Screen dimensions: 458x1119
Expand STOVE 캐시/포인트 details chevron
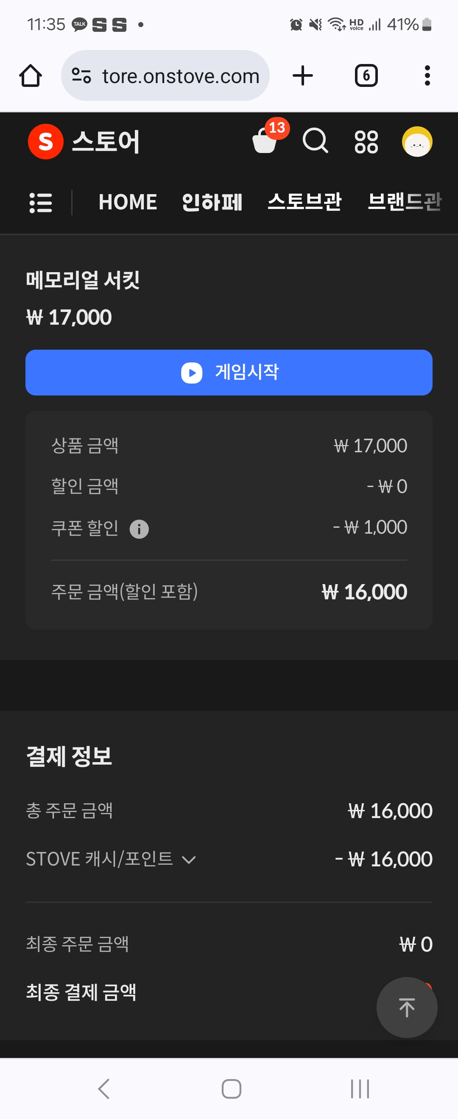(x=189, y=860)
